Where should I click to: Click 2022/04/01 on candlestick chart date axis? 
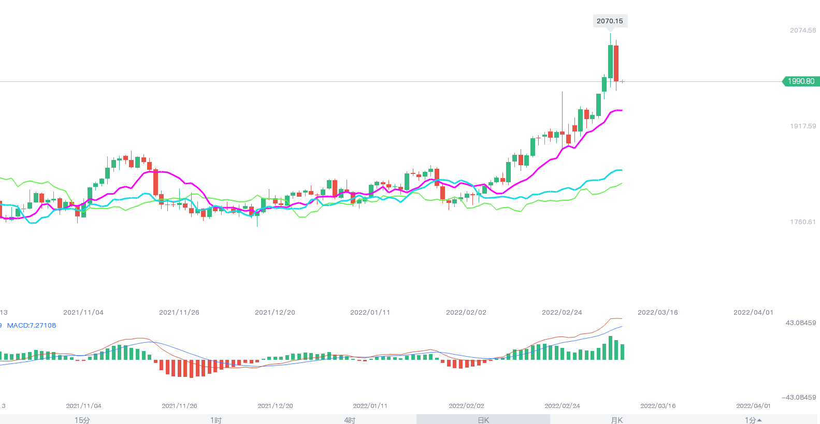pyautogui.click(x=753, y=313)
